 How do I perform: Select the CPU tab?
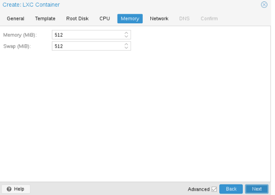click(105, 19)
